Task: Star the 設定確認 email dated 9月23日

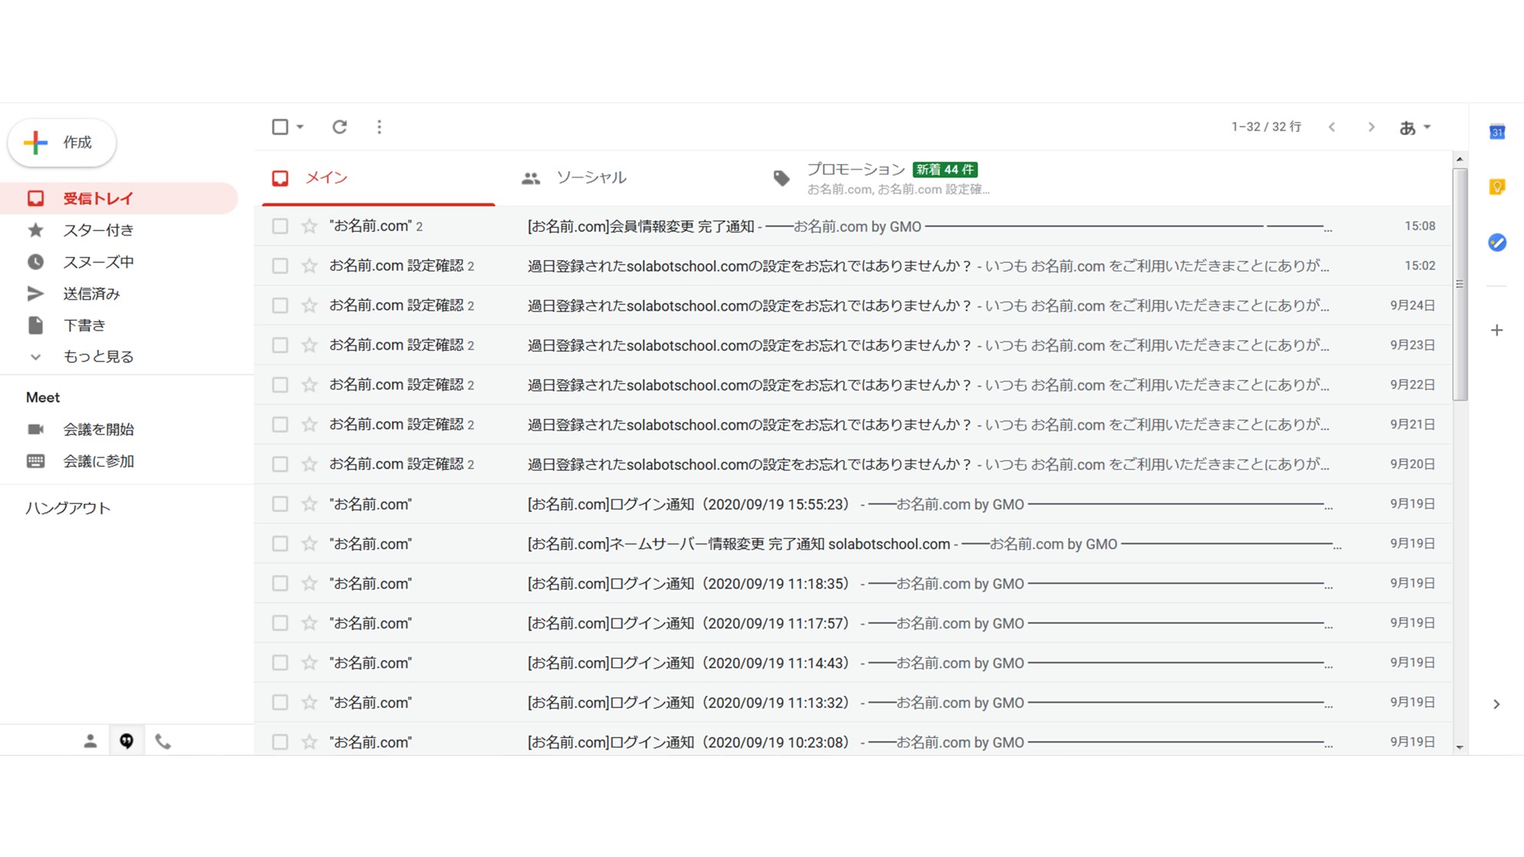Action: pyautogui.click(x=309, y=345)
